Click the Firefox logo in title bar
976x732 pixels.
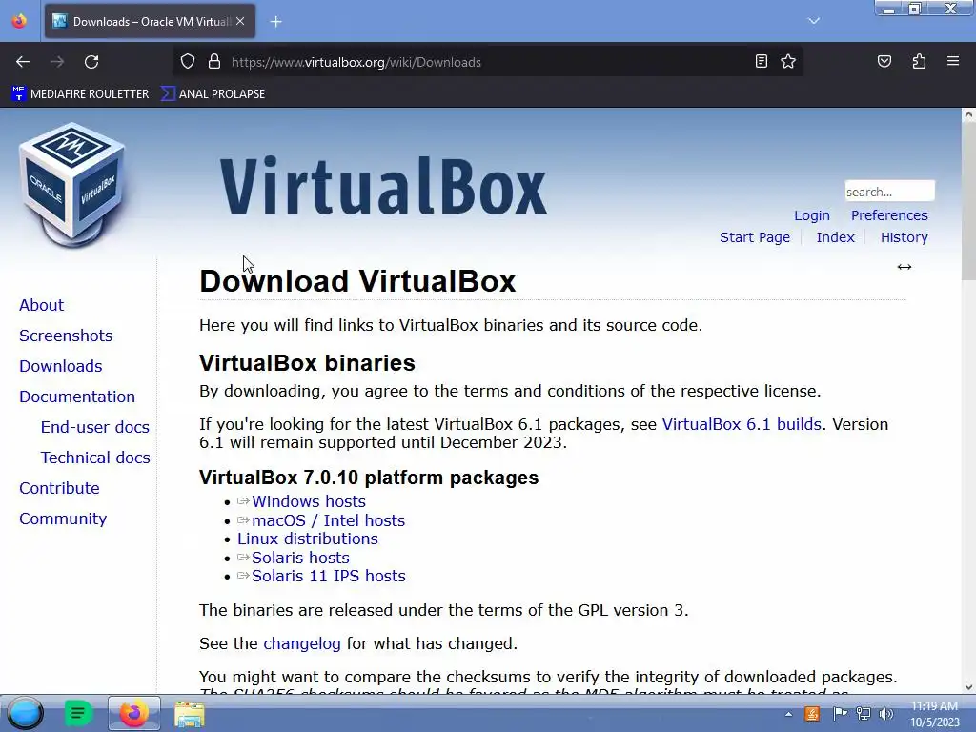pyautogui.click(x=19, y=21)
